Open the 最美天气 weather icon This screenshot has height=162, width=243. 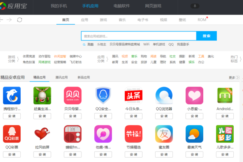click(194, 134)
